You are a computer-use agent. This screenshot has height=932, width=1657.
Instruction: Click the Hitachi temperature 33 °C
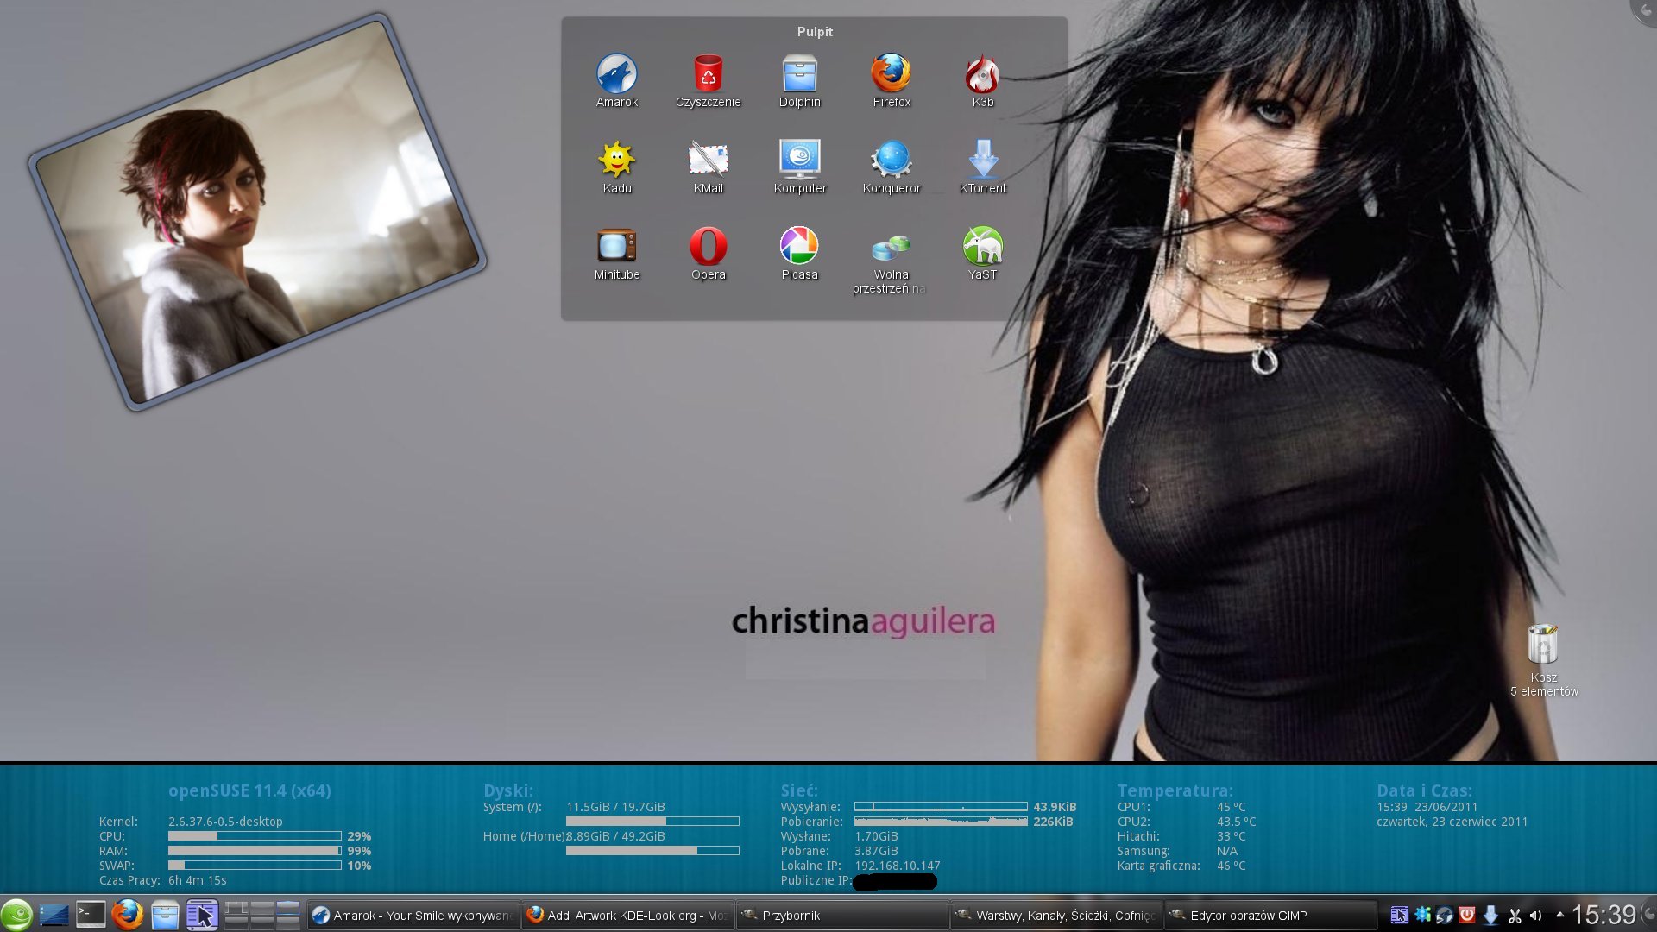(1232, 836)
